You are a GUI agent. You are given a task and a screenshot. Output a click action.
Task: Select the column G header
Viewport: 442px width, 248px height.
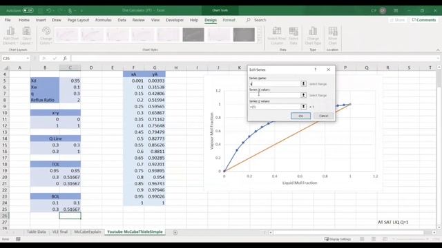pos(155,68)
